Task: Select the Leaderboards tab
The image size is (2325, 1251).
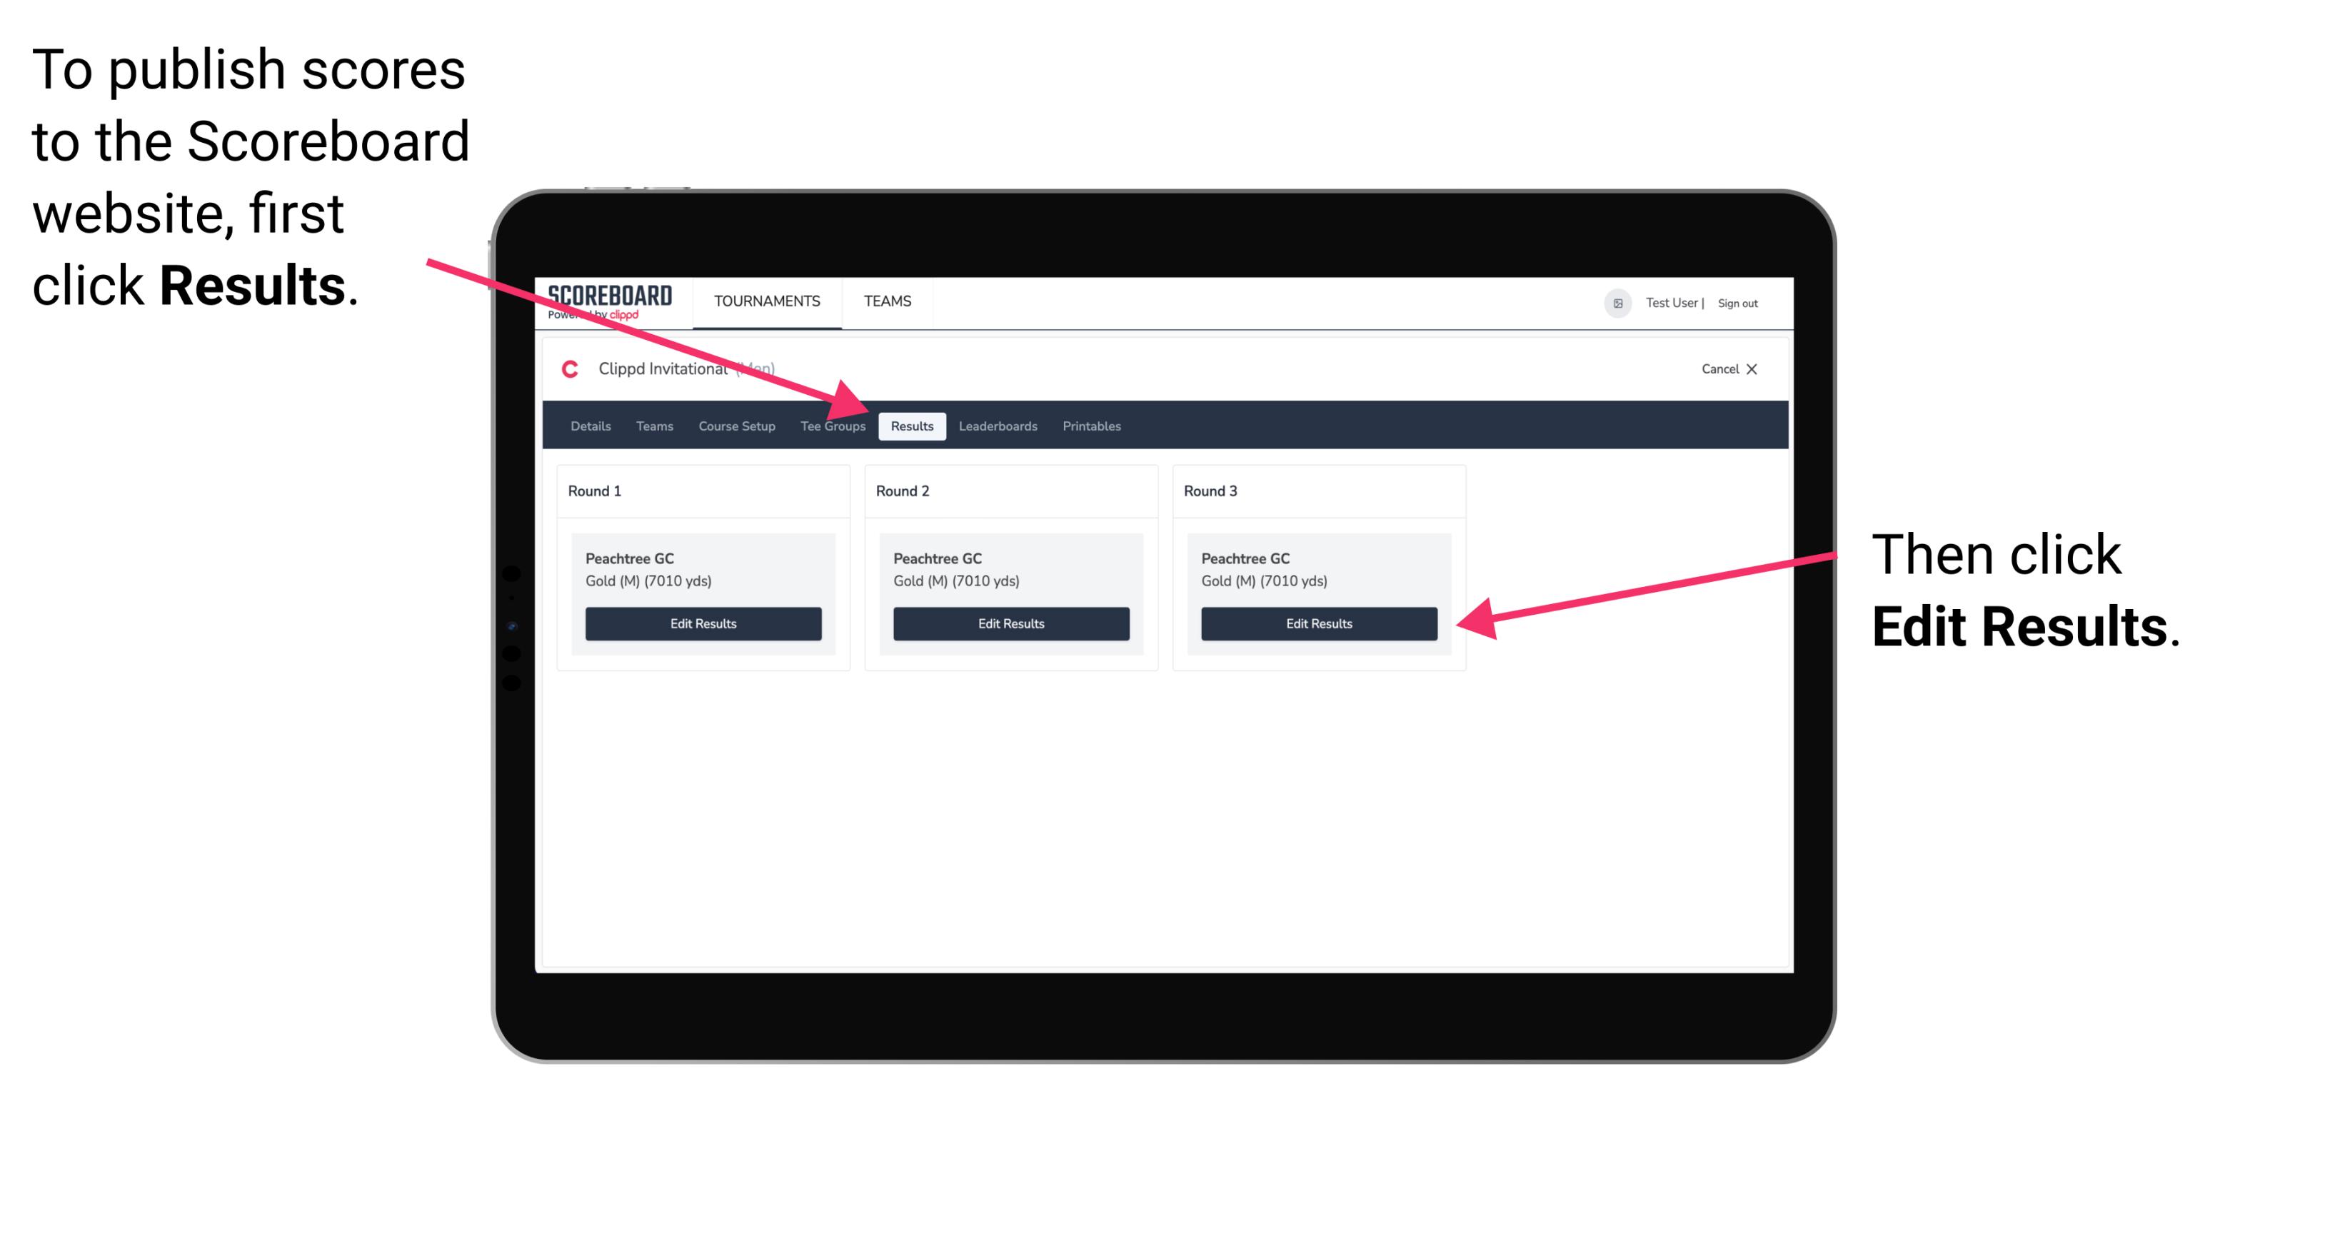Action: (998, 427)
